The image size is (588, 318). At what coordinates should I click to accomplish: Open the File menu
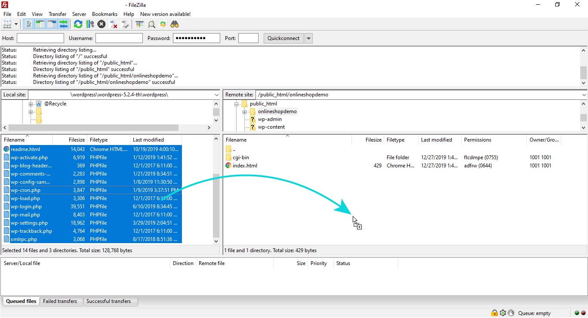7,14
